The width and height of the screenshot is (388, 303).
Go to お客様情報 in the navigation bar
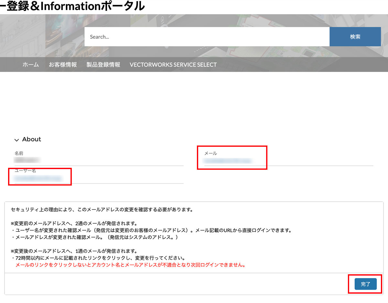point(63,65)
